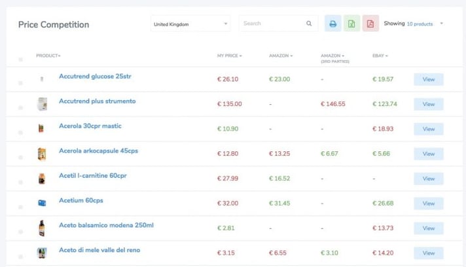Click View for Acerola 30cpr mastic
The image size is (466, 267).
429,129
